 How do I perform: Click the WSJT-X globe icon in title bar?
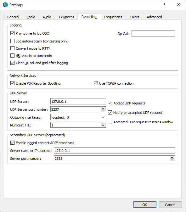pos(5,5)
